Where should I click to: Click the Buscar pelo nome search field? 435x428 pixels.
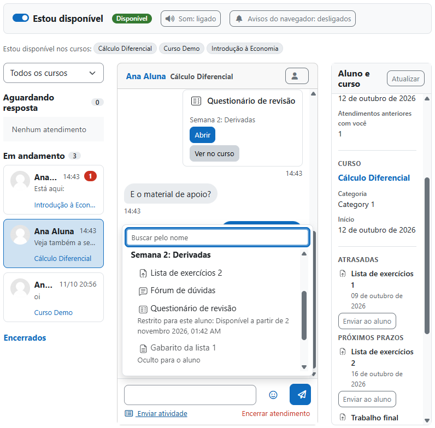tap(217, 237)
